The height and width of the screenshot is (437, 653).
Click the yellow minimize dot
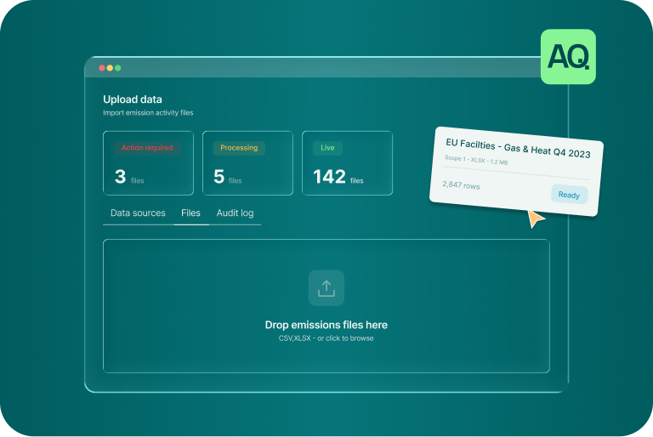110,68
